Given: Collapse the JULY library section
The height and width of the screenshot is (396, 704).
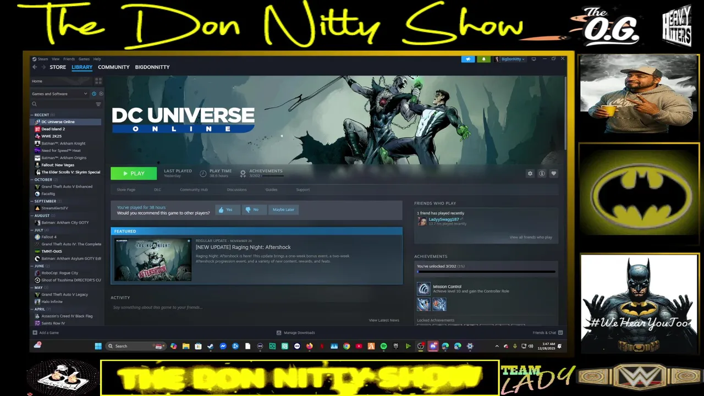Looking at the screenshot, I should coord(32,230).
